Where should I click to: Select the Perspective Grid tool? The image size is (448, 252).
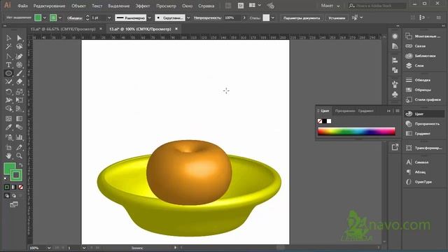point(19,108)
